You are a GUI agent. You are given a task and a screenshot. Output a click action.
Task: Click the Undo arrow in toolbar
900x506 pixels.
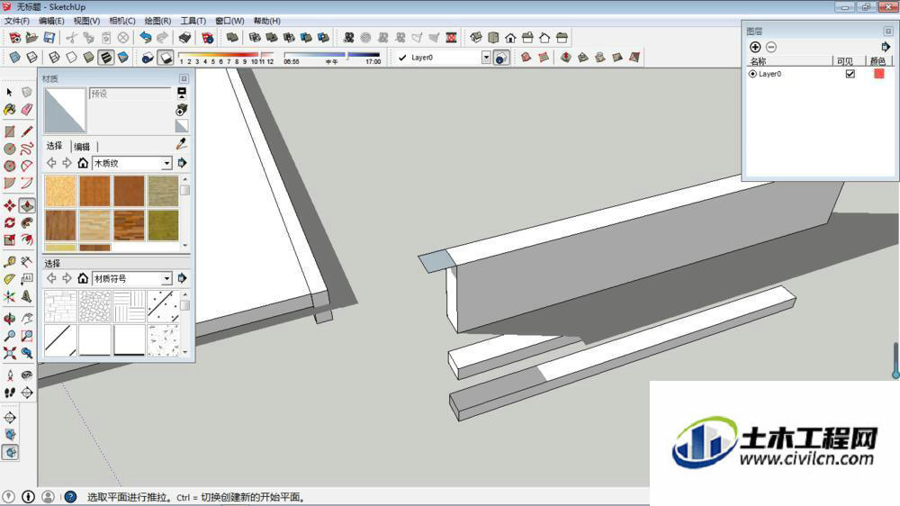click(x=145, y=38)
